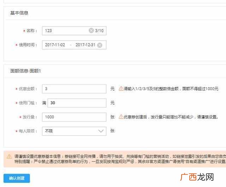Focus the 发行量 input containing 1000
This screenshot has height=187, width=226.
(74, 117)
